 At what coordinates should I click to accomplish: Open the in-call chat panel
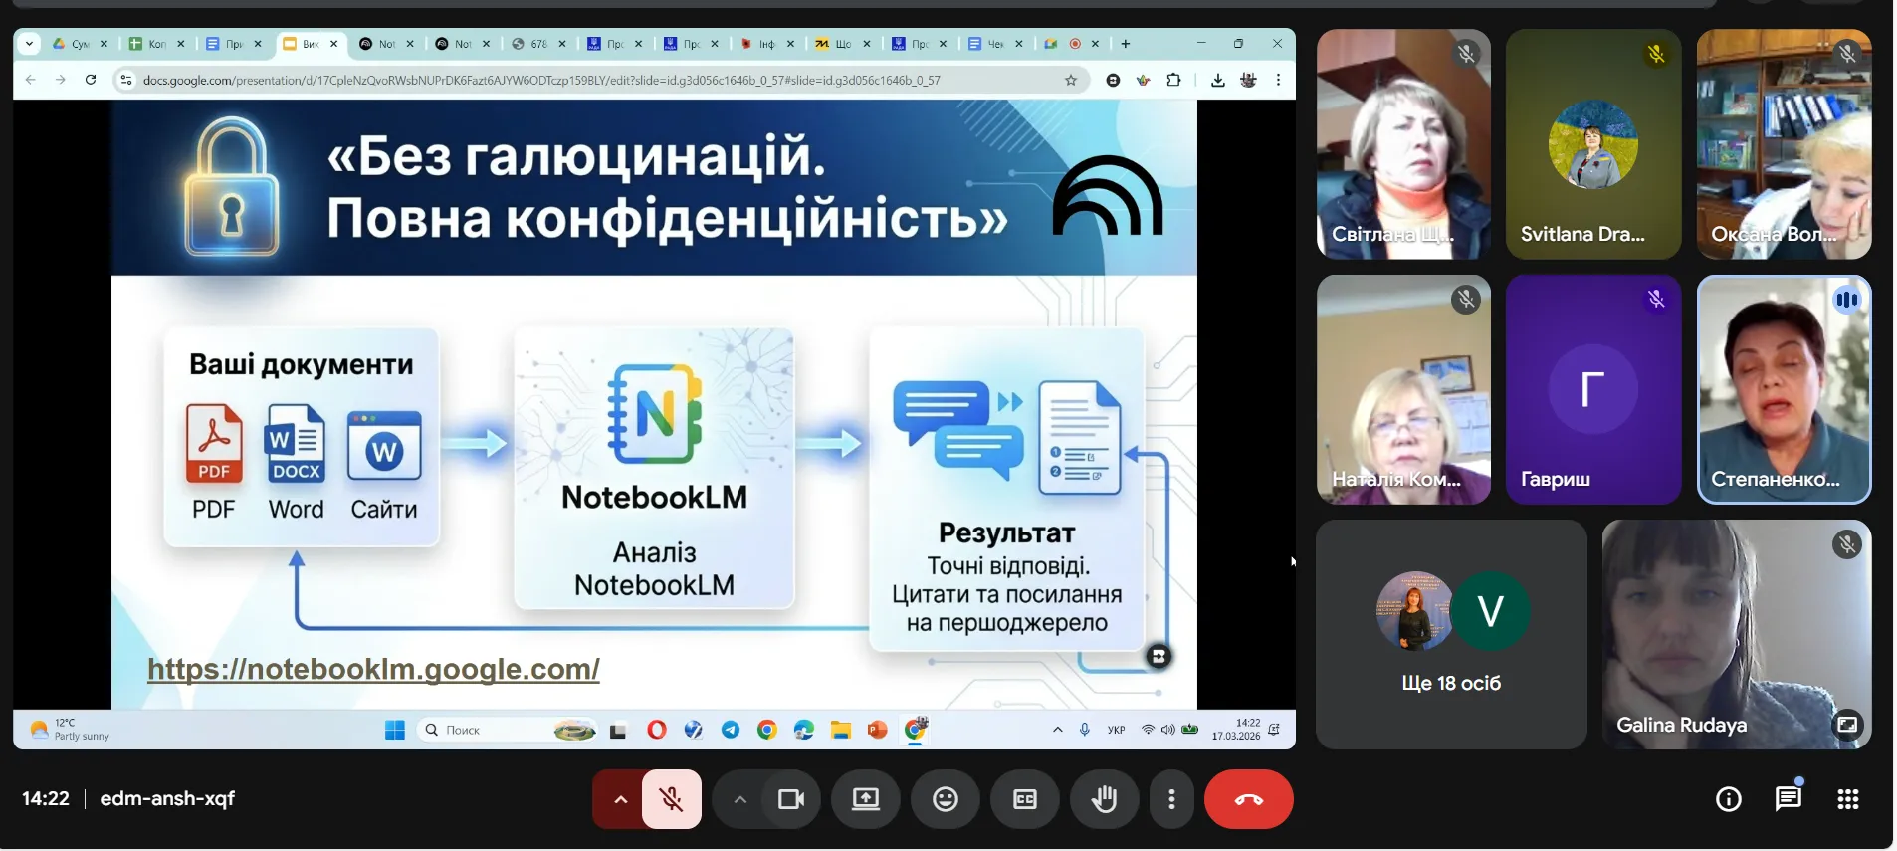(x=1789, y=799)
